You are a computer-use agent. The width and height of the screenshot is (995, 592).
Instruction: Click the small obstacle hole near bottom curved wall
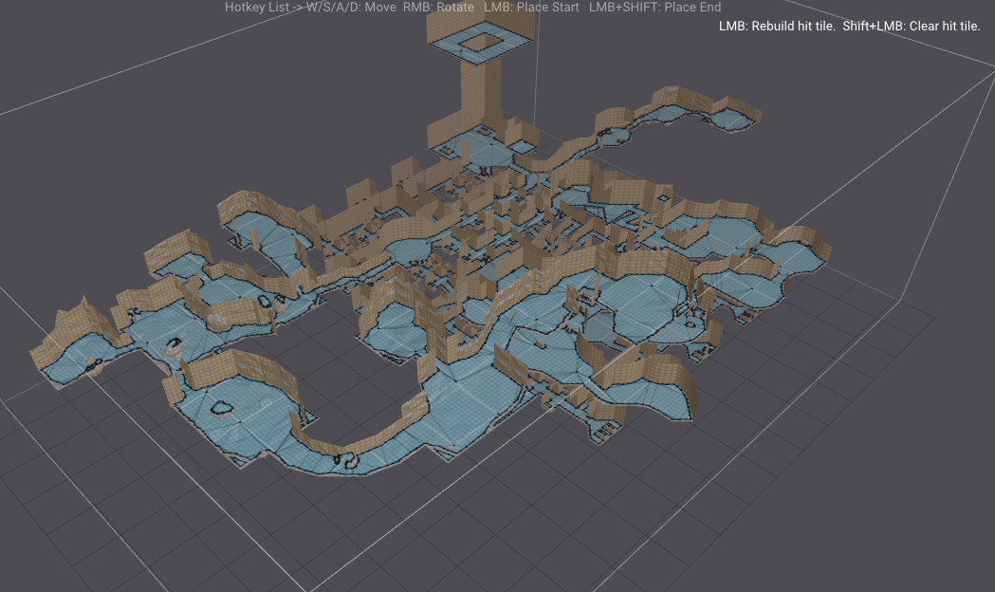click(349, 460)
